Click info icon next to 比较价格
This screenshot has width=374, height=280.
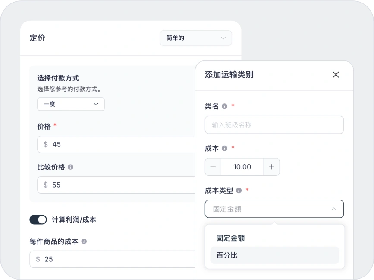coord(70,167)
